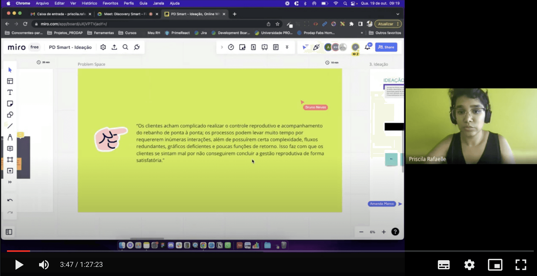Screen dimensions: 537x276
Task: Start Miro presentation mode
Action: pyautogui.click(x=264, y=47)
